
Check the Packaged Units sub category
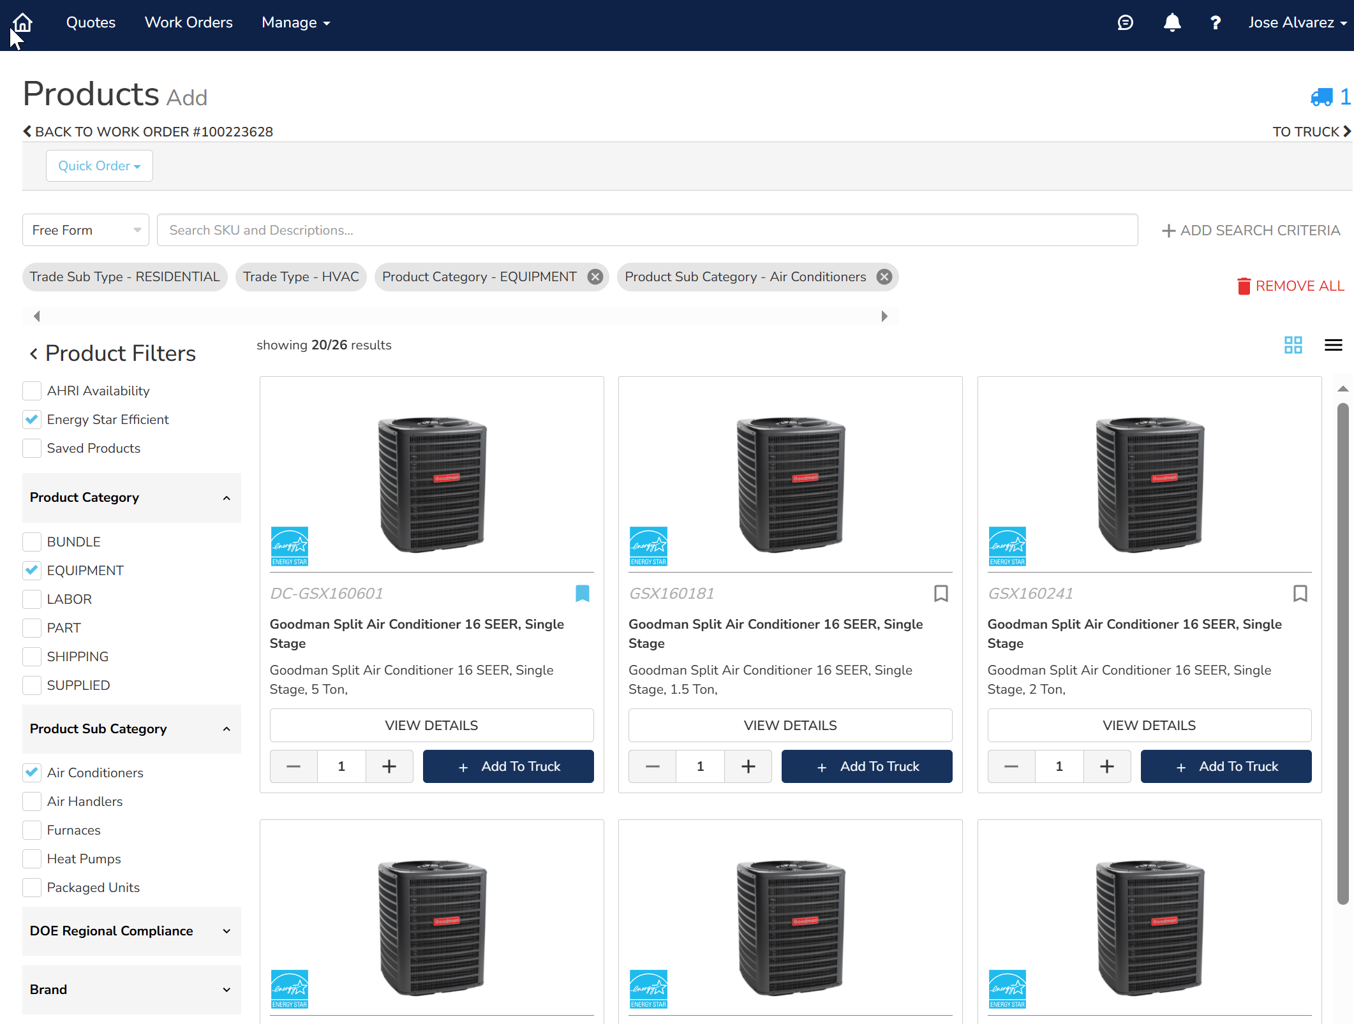[32, 888]
